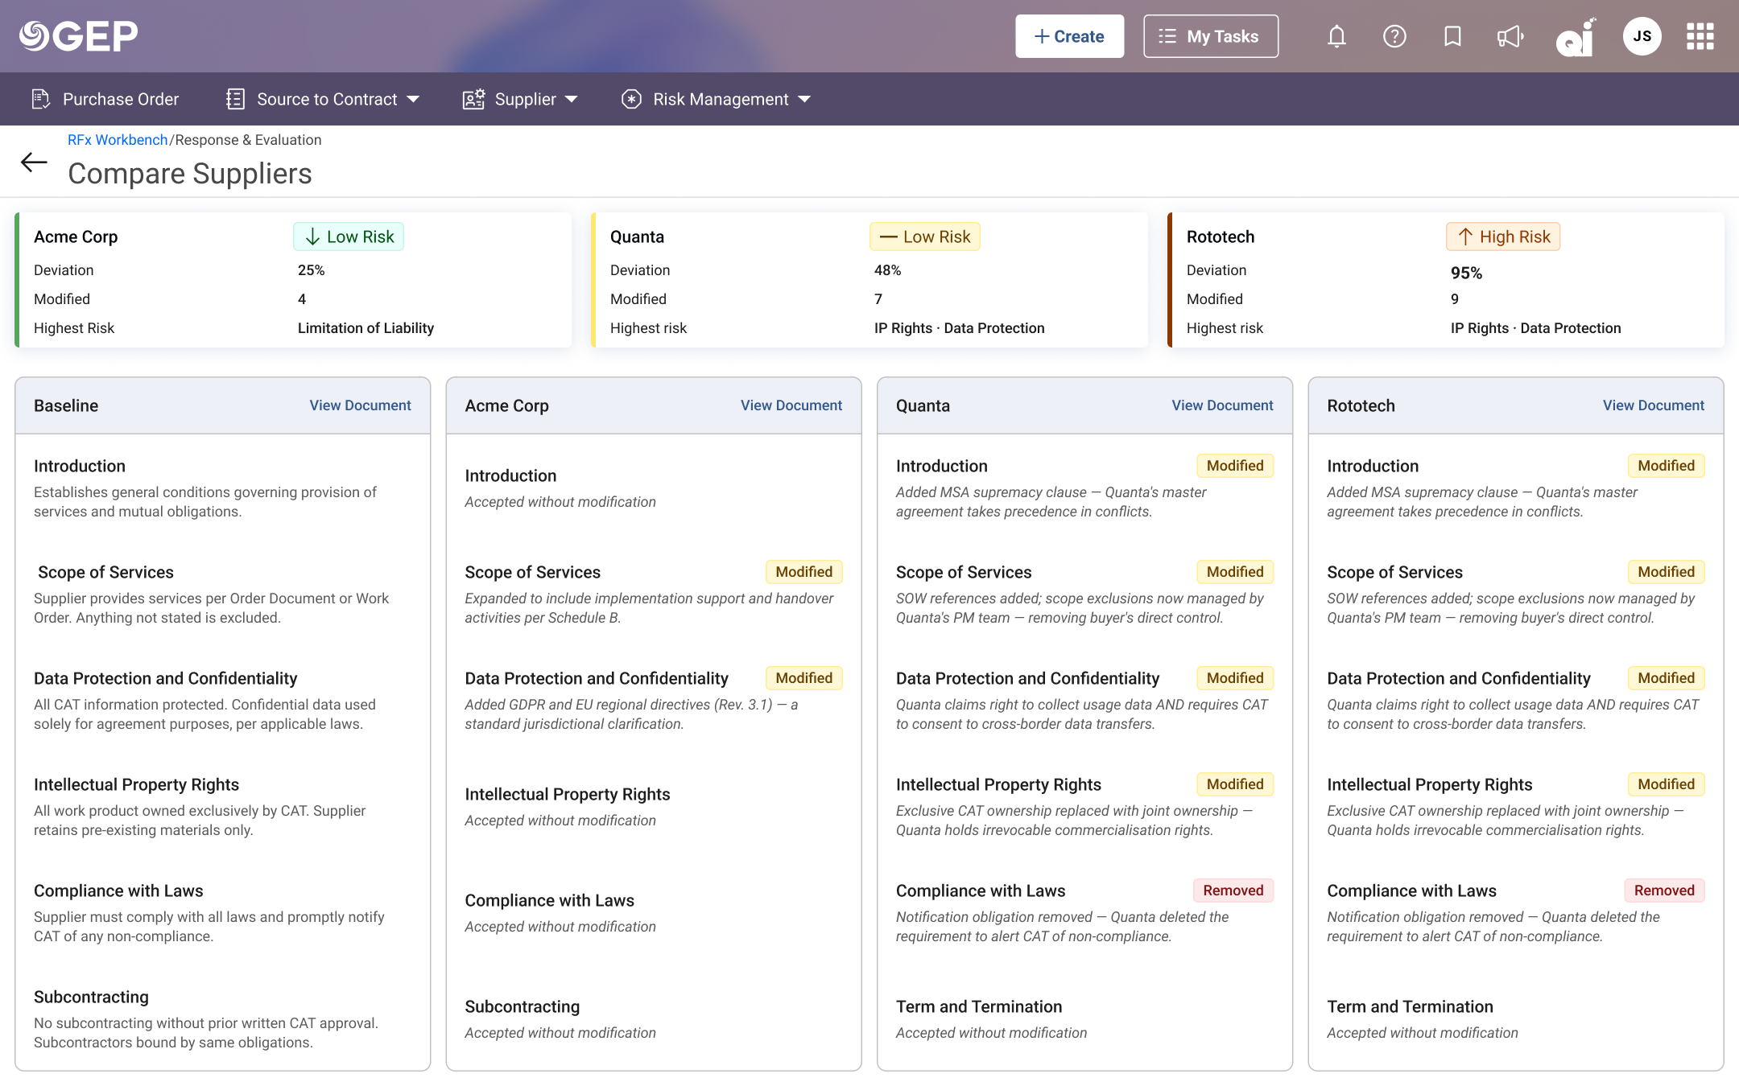
Task: Launch the AI assistant icon
Action: pos(1576,37)
